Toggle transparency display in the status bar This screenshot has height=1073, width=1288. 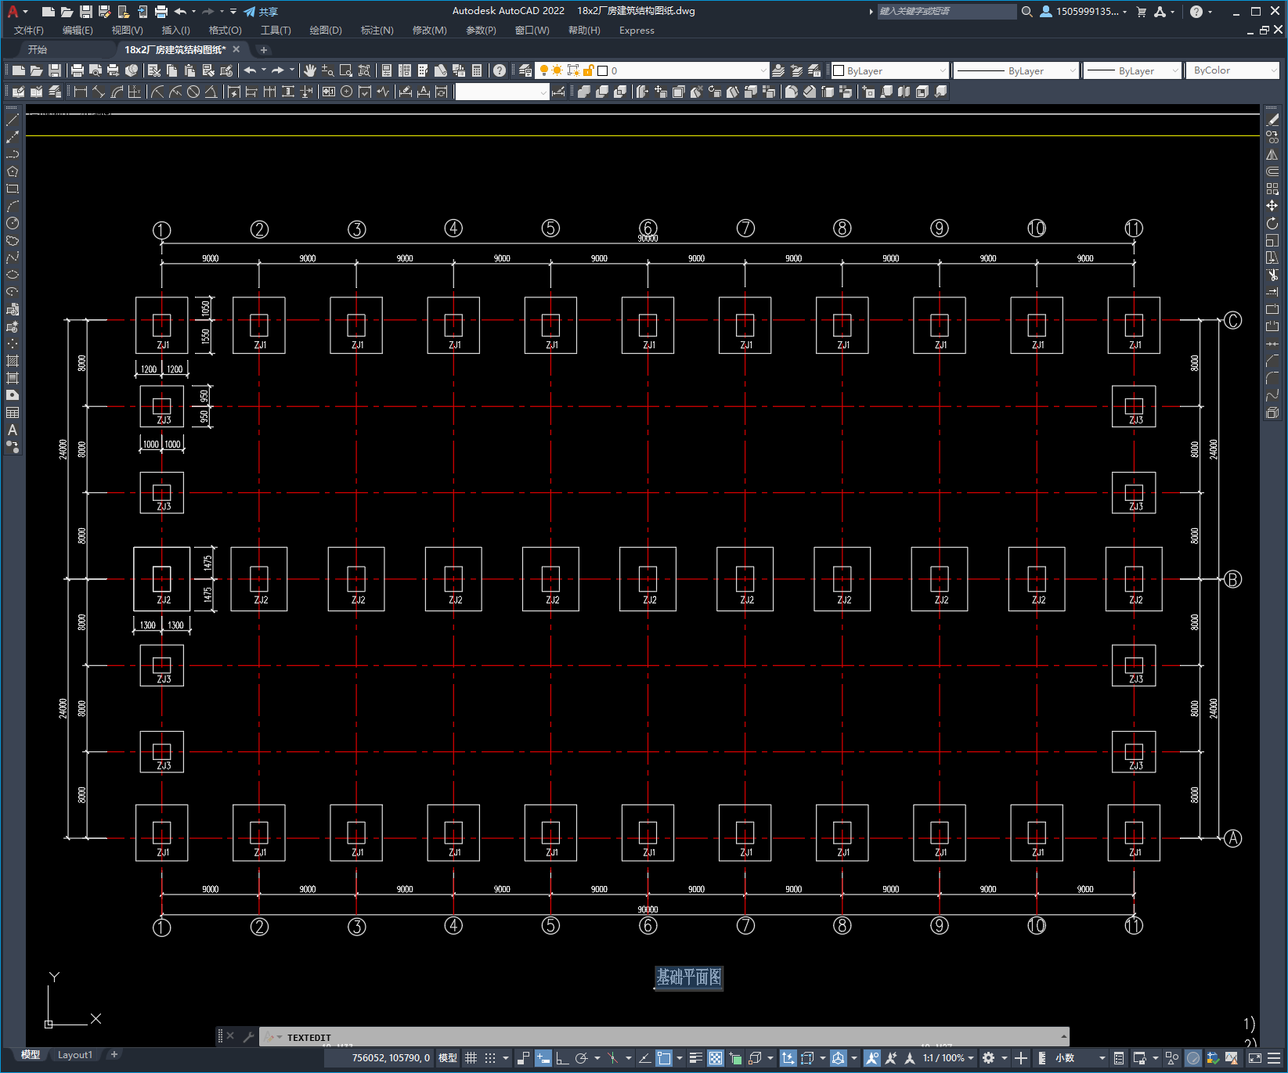(716, 1058)
